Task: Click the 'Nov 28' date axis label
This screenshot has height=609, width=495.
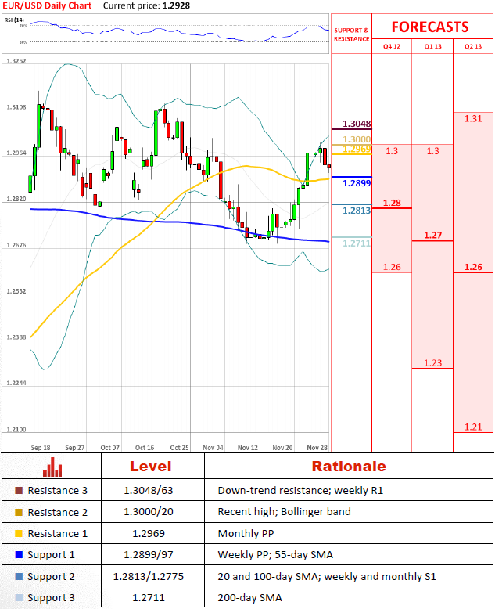Action: tap(317, 448)
